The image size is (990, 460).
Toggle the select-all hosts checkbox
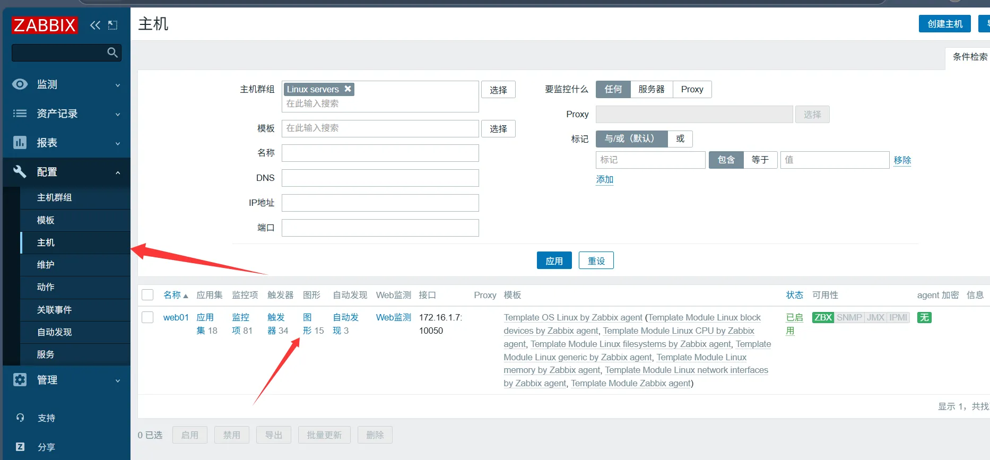pyautogui.click(x=147, y=295)
